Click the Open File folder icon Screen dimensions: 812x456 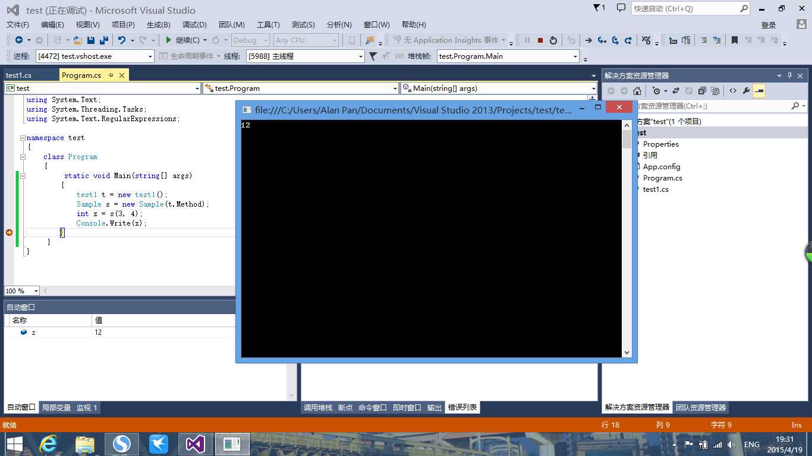(x=78, y=40)
